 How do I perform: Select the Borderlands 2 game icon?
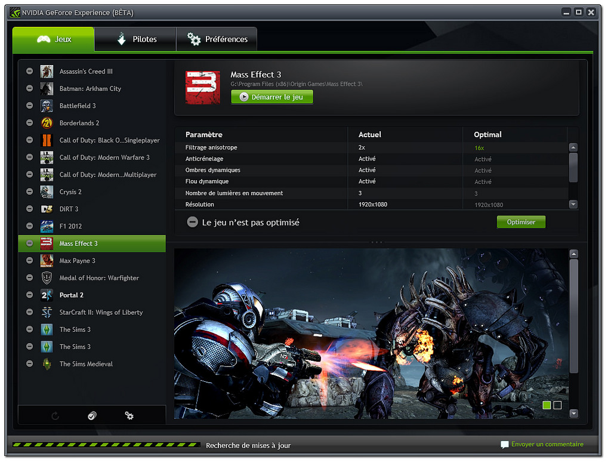pyautogui.click(x=47, y=123)
